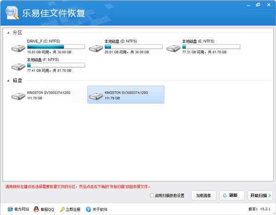Open 立即注册 to register the software
Viewport: 276px width, 215px height.
click(x=70, y=209)
